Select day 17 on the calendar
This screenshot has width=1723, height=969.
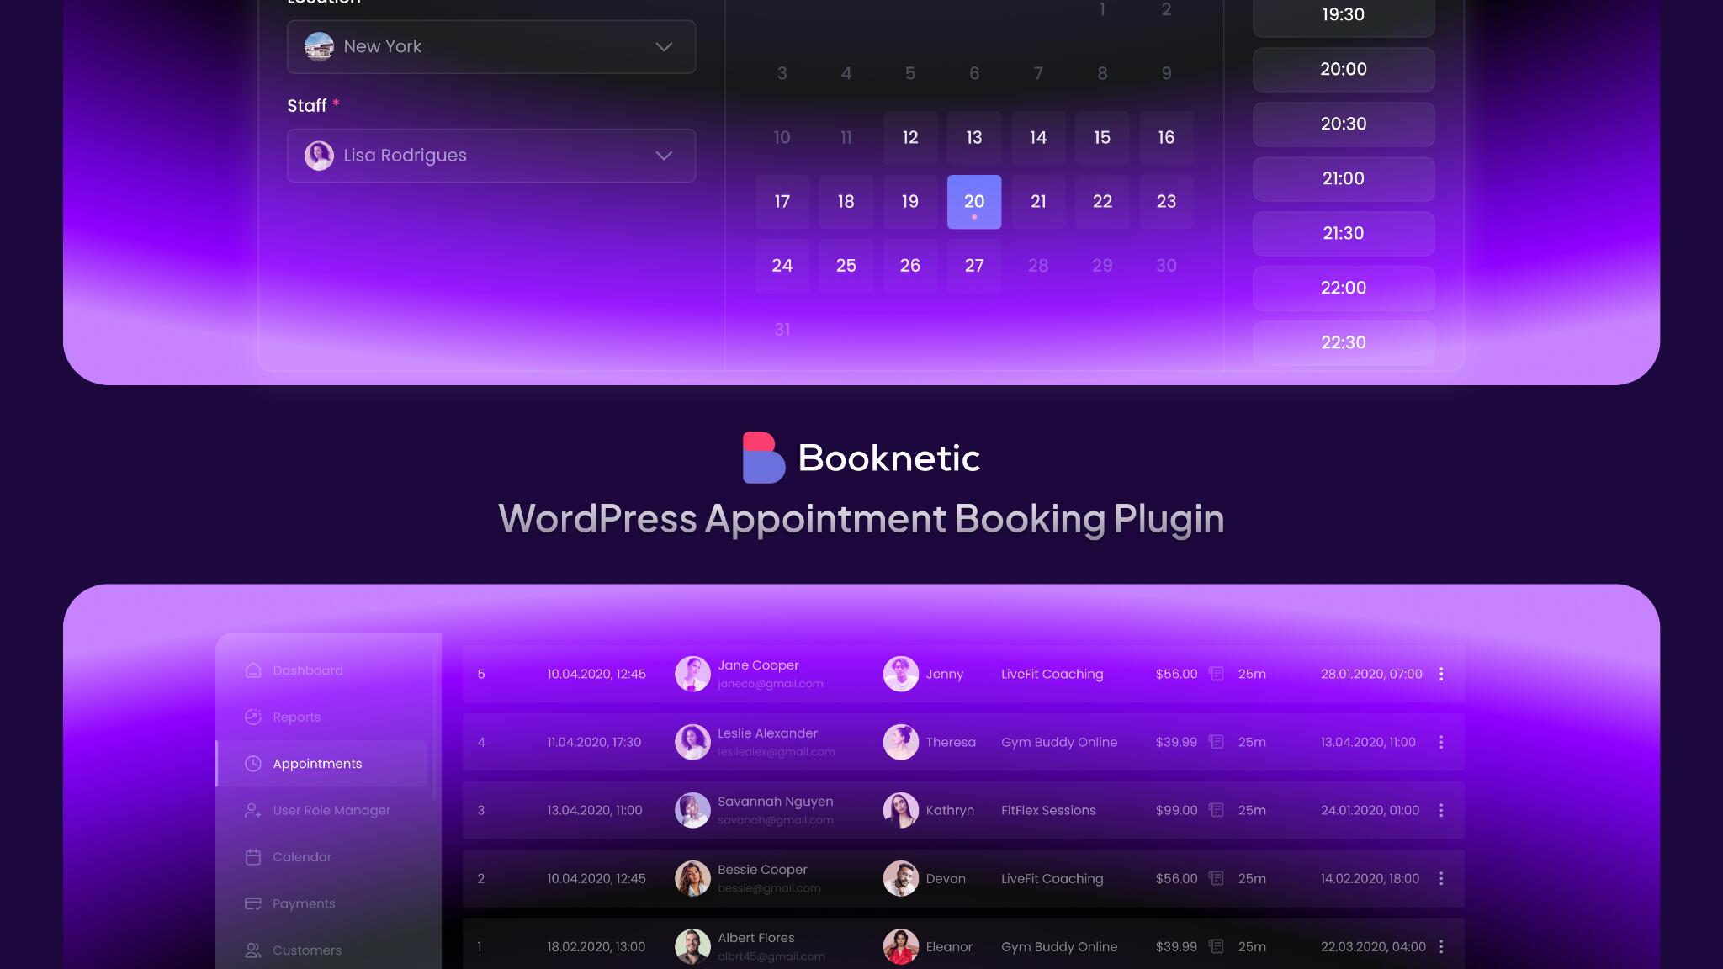tap(782, 202)
